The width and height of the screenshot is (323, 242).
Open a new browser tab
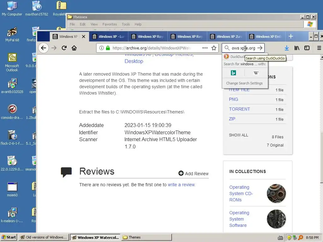click(x=291, y=37)
